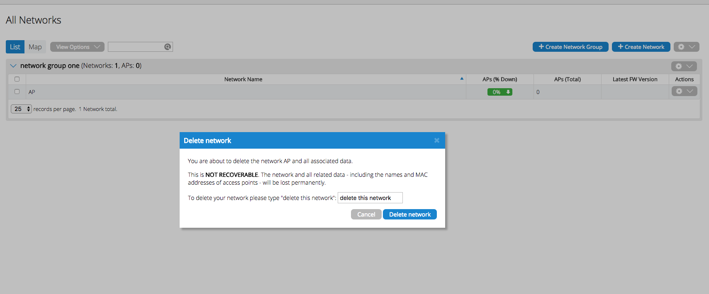Screen dimensions: 709x294
Task: Focus the delete confirmation text field
Action: (x=370, y=198)
